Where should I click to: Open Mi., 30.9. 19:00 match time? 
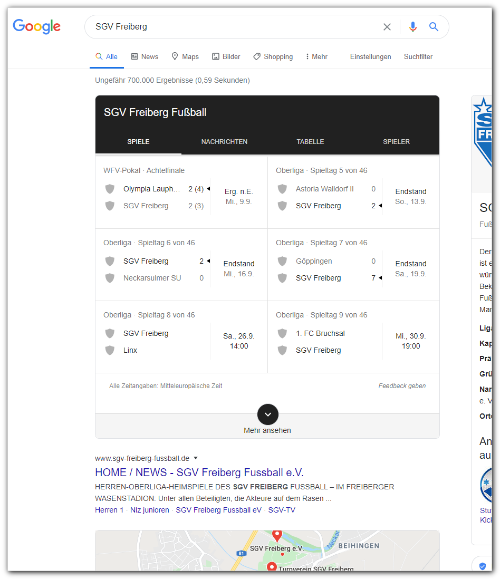(411, 341)
